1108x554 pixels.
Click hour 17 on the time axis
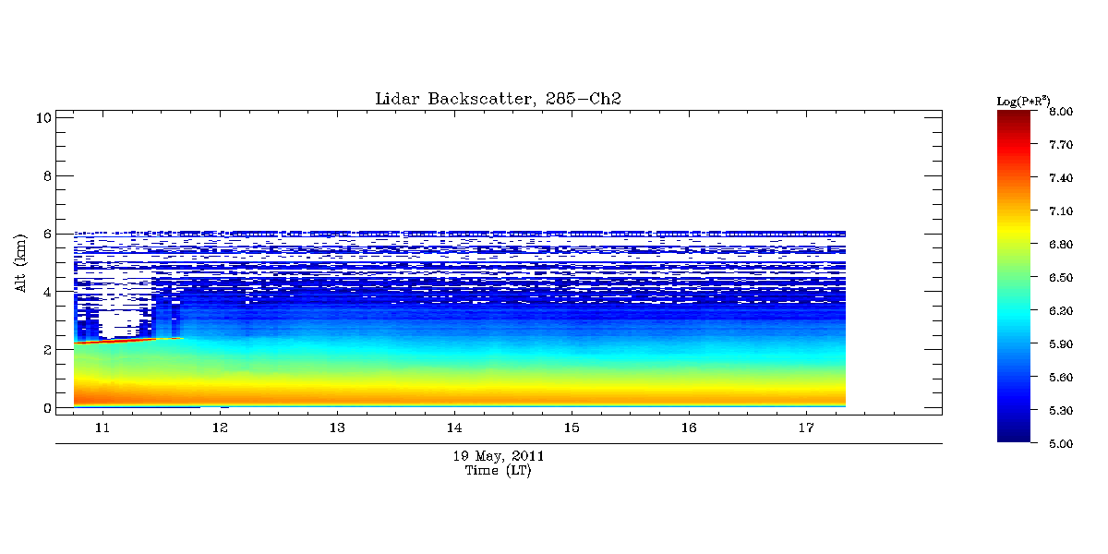coord(805,428)
